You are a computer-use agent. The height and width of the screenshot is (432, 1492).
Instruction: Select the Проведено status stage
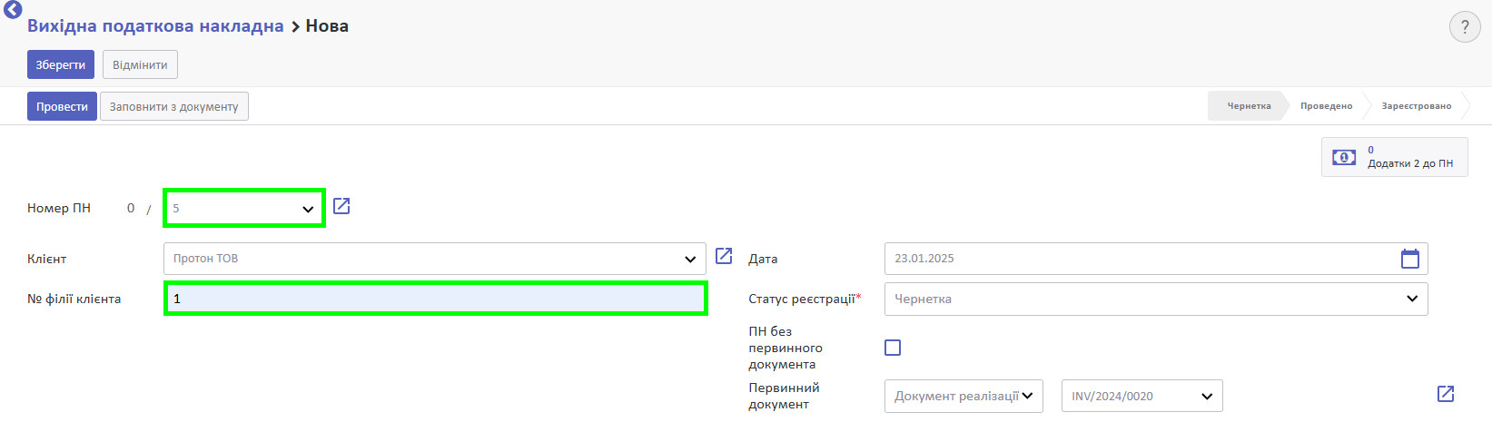point(1326,106)
